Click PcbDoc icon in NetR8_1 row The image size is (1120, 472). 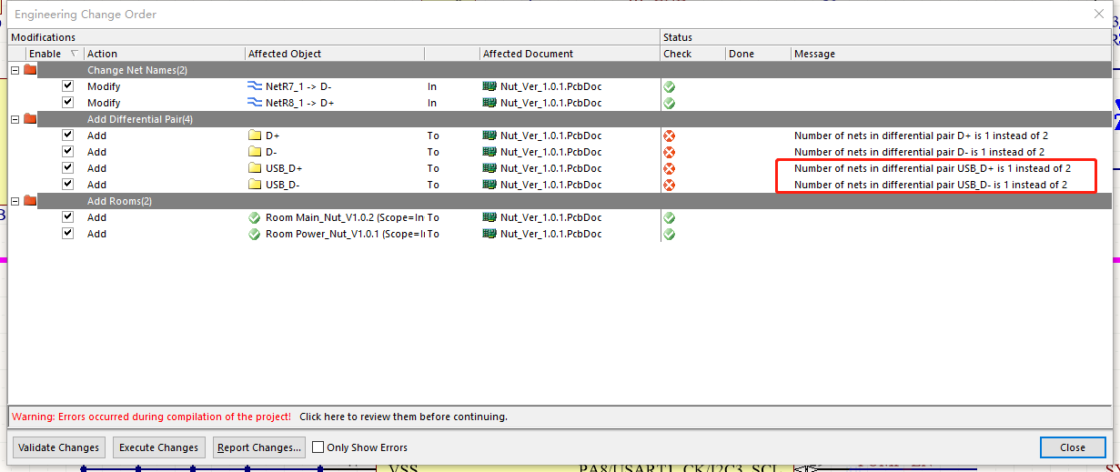489,103
